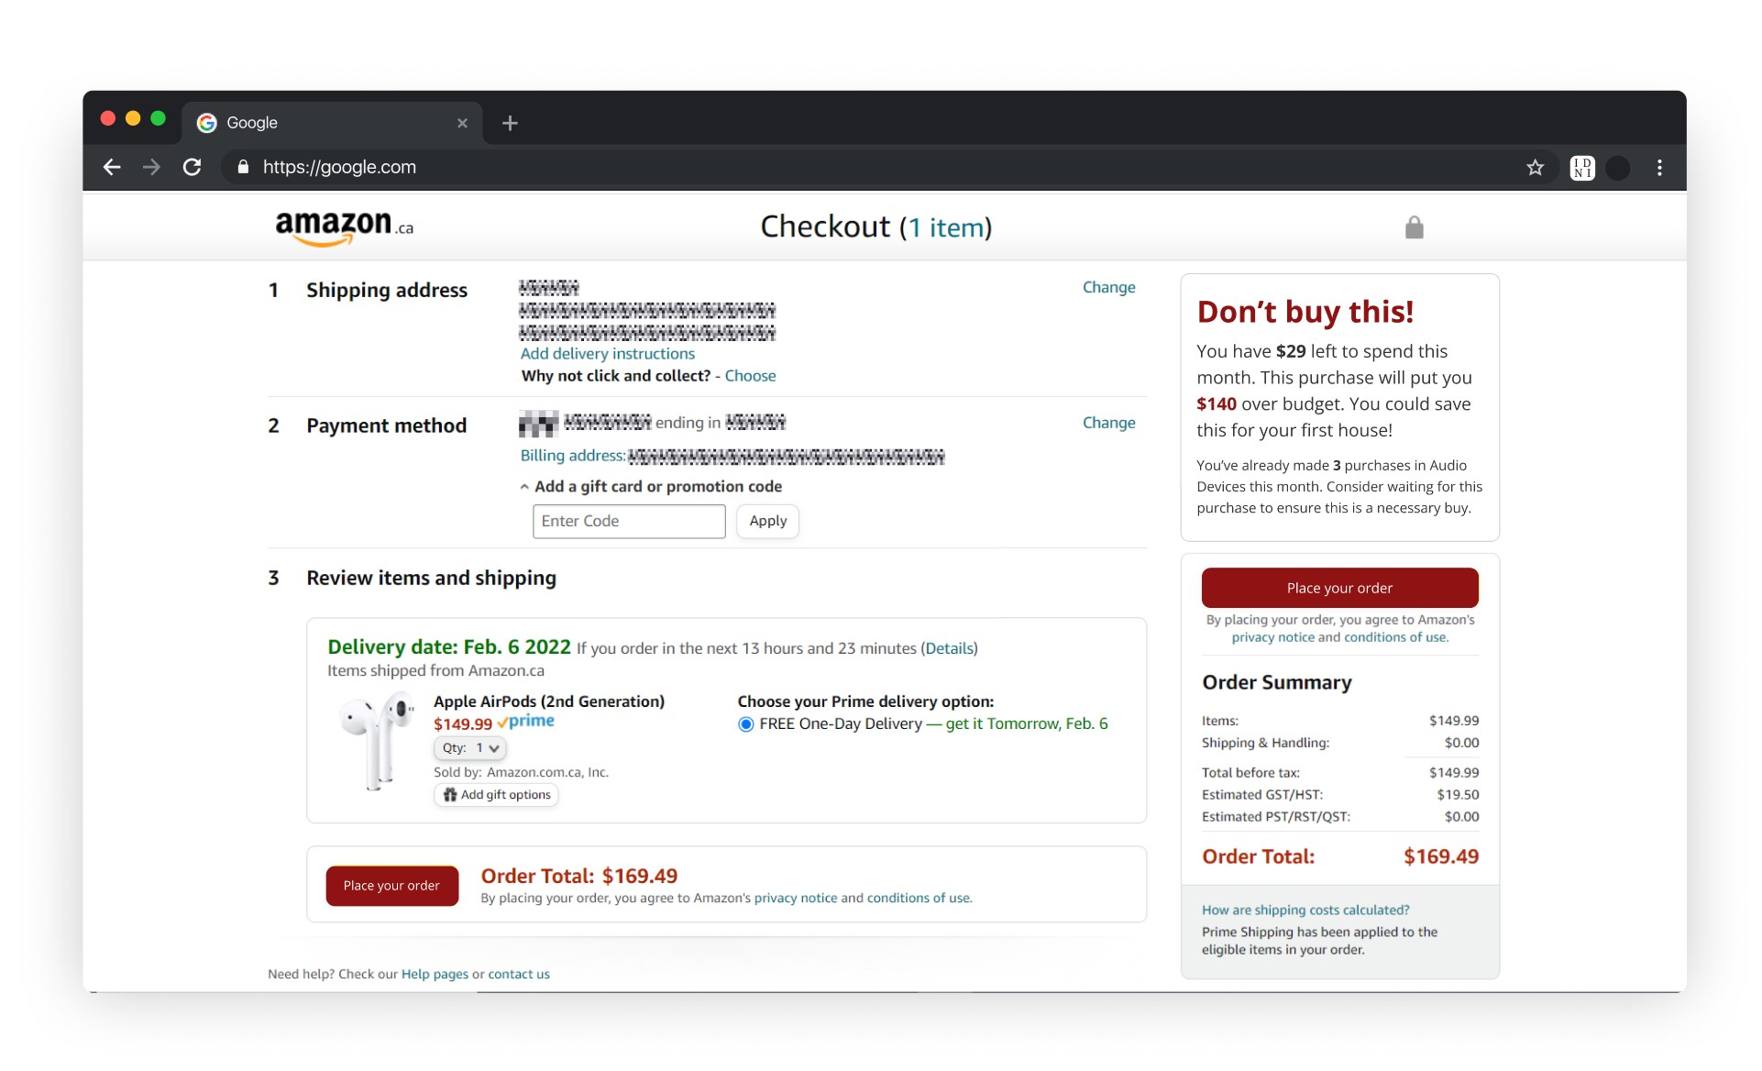Click Add gift options button

coord(496,795)
